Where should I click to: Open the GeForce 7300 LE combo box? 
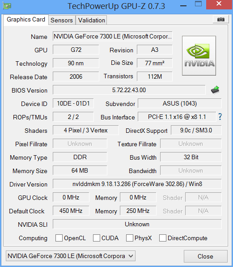pos(71,256)
